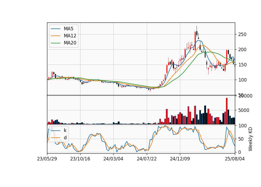The height and width of the screenshot is (187, 261).
Task: Click the MA5 legend label
Action: pyautogui.click(x=69, y=29)
